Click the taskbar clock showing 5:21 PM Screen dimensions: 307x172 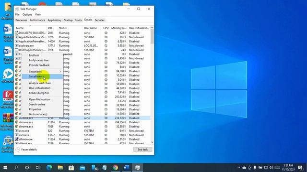click(288, 168)
